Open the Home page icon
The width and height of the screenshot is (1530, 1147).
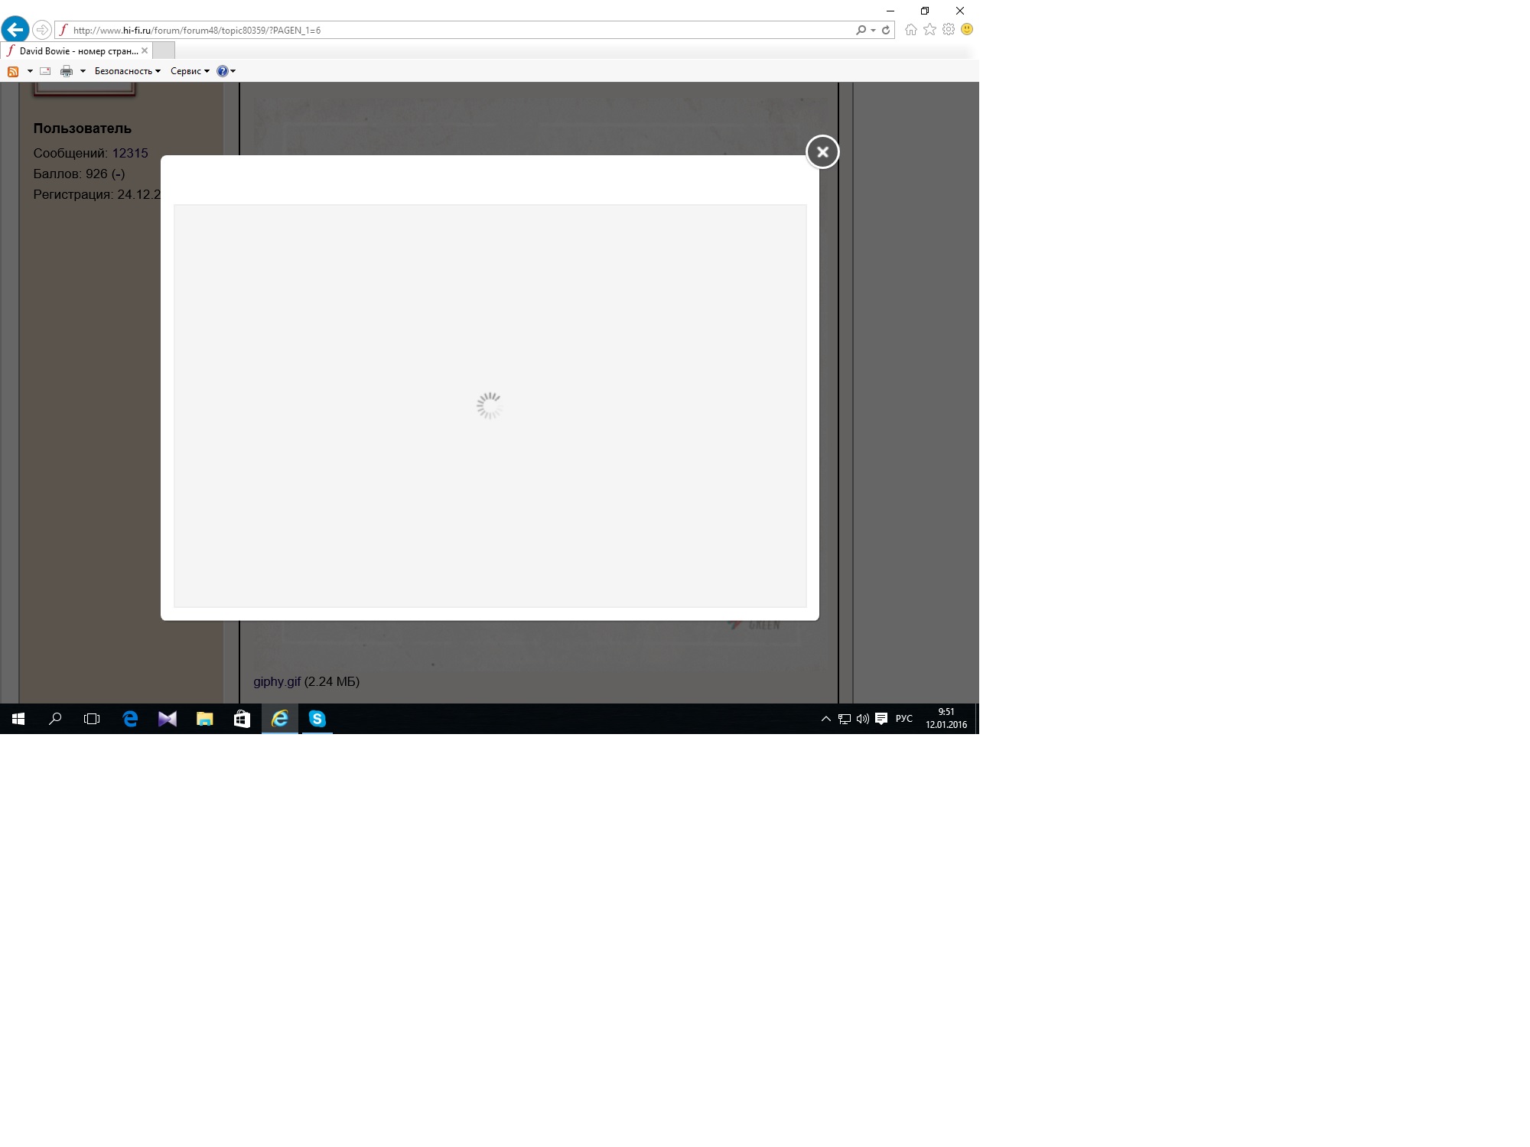[x=910, y=29]
